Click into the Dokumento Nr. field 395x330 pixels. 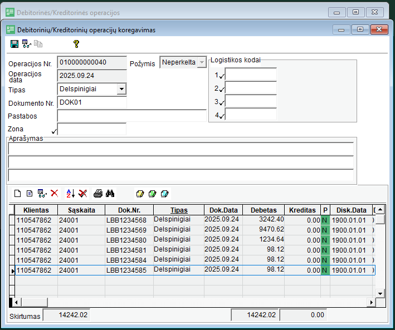tap(92, 102)
